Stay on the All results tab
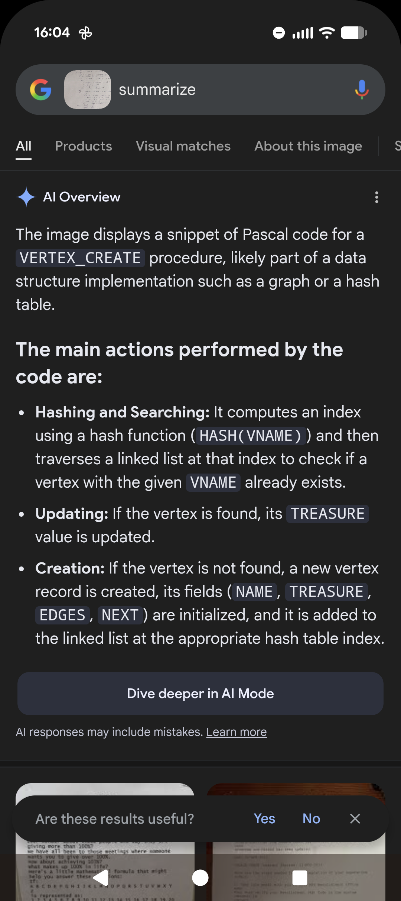The image size is (401, 901). [x=23, y=146]
